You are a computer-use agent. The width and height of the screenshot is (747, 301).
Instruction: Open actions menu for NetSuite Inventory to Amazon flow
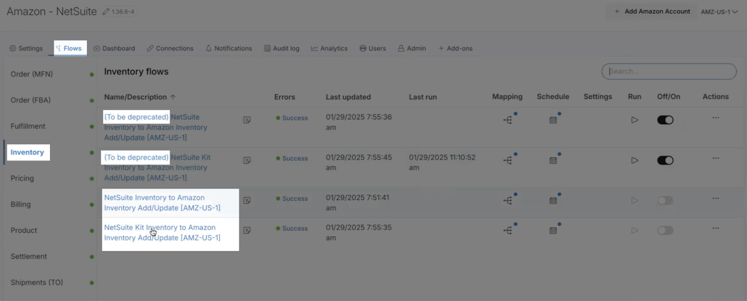point(716,198)
